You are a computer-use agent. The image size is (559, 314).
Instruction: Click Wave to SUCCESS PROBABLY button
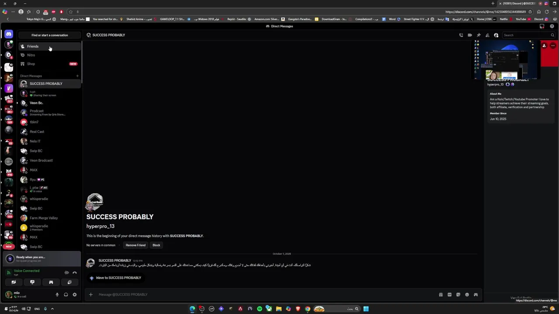coord(115,278)
